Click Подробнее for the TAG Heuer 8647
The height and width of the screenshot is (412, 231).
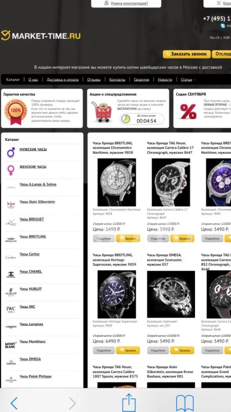pos(158,239)
